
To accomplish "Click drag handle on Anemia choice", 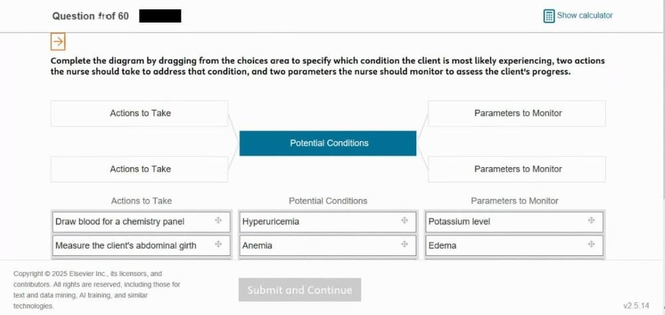I will coord(404,245).
